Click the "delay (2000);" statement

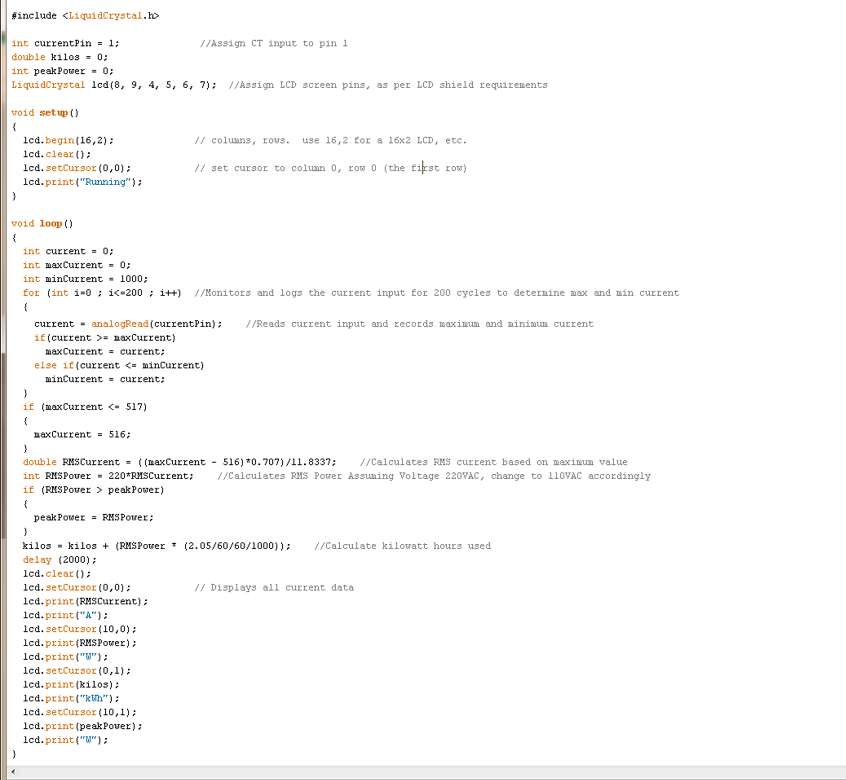coord(59,559)
